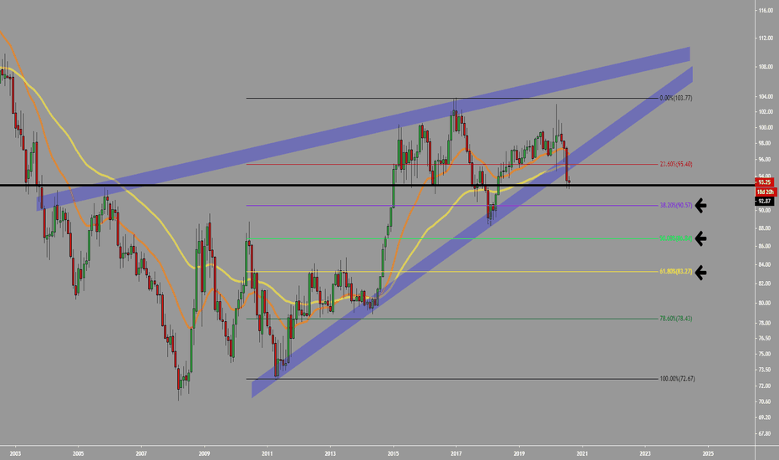Click the 100.00%(72.67) Fibonacci label

coord(677,378)
